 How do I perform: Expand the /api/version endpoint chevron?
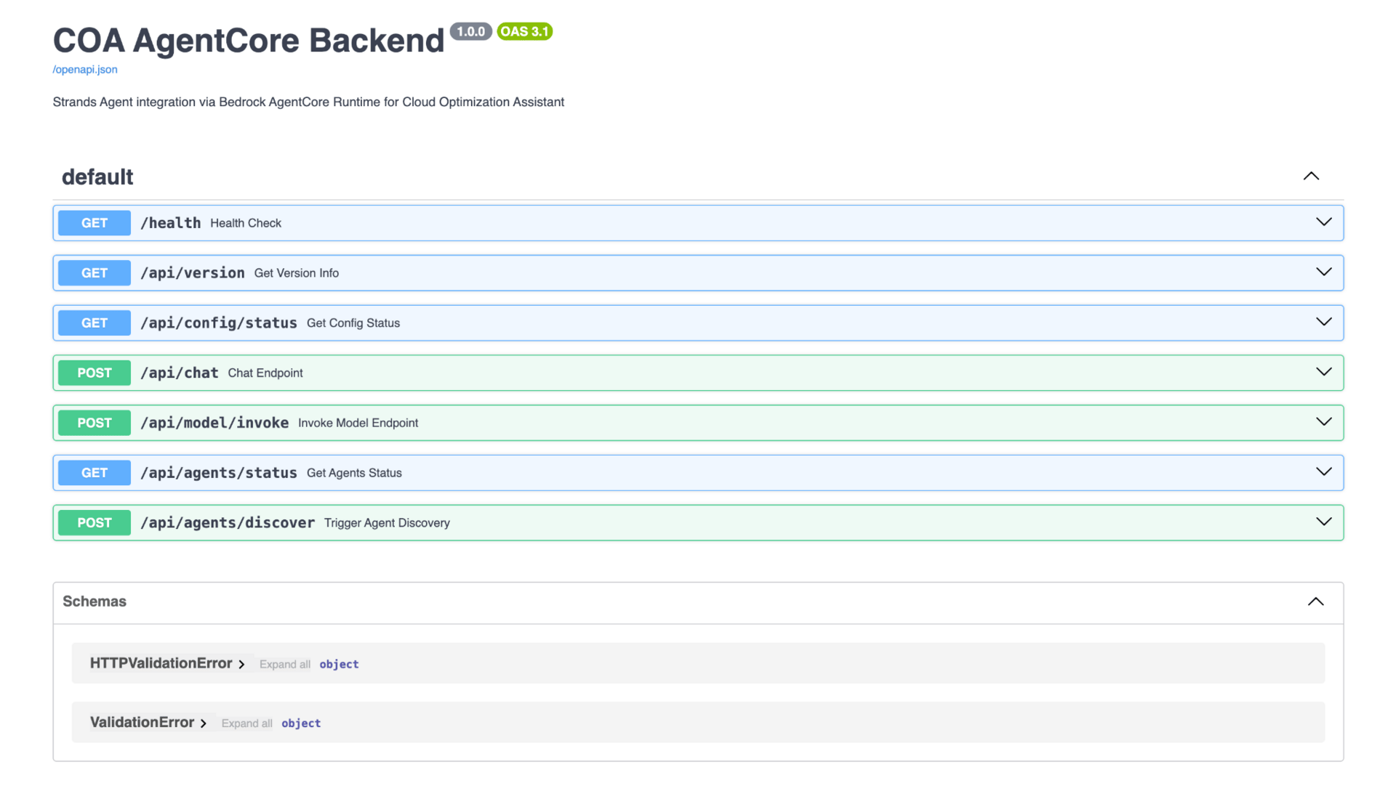pos(1323,272)
